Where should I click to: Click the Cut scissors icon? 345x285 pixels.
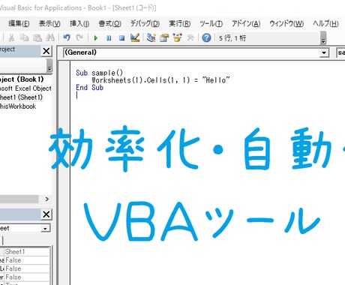pyautogui.click(x=11, y=38)
